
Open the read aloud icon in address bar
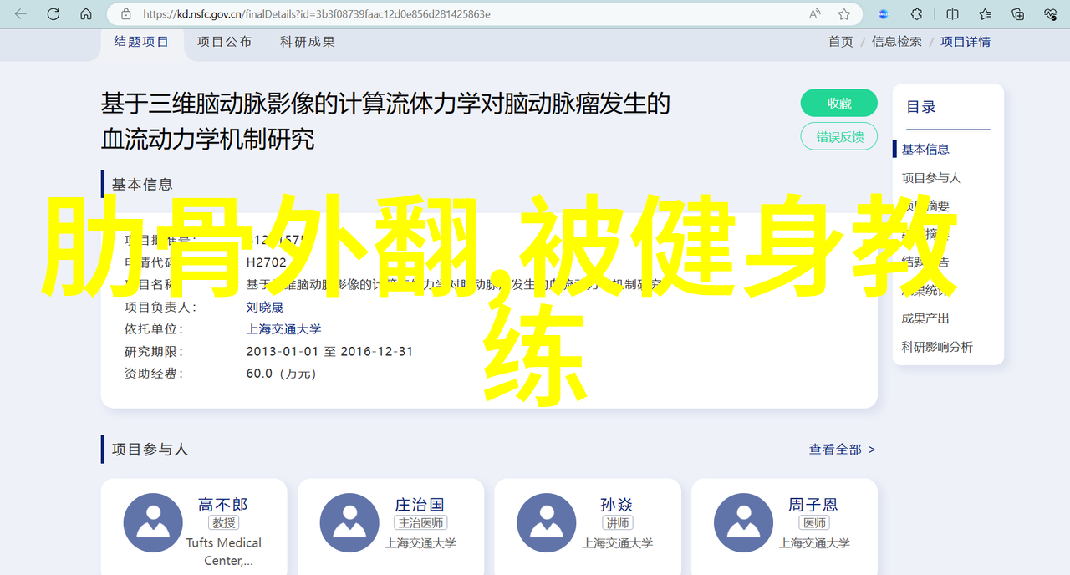pyautogui.click(x=814, y=14)
